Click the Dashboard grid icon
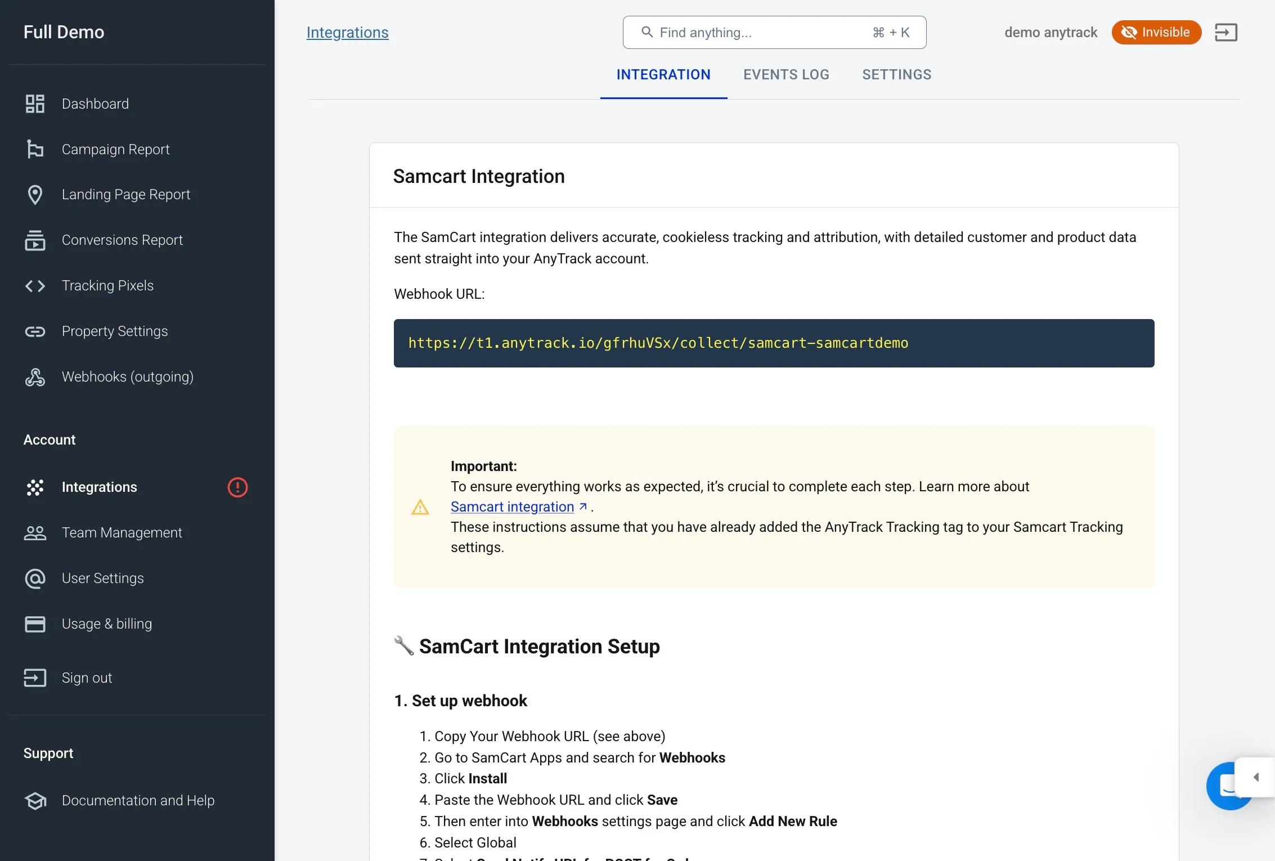Image resolution: width=1275 pixels, height=861 pixels. [35, 104]
